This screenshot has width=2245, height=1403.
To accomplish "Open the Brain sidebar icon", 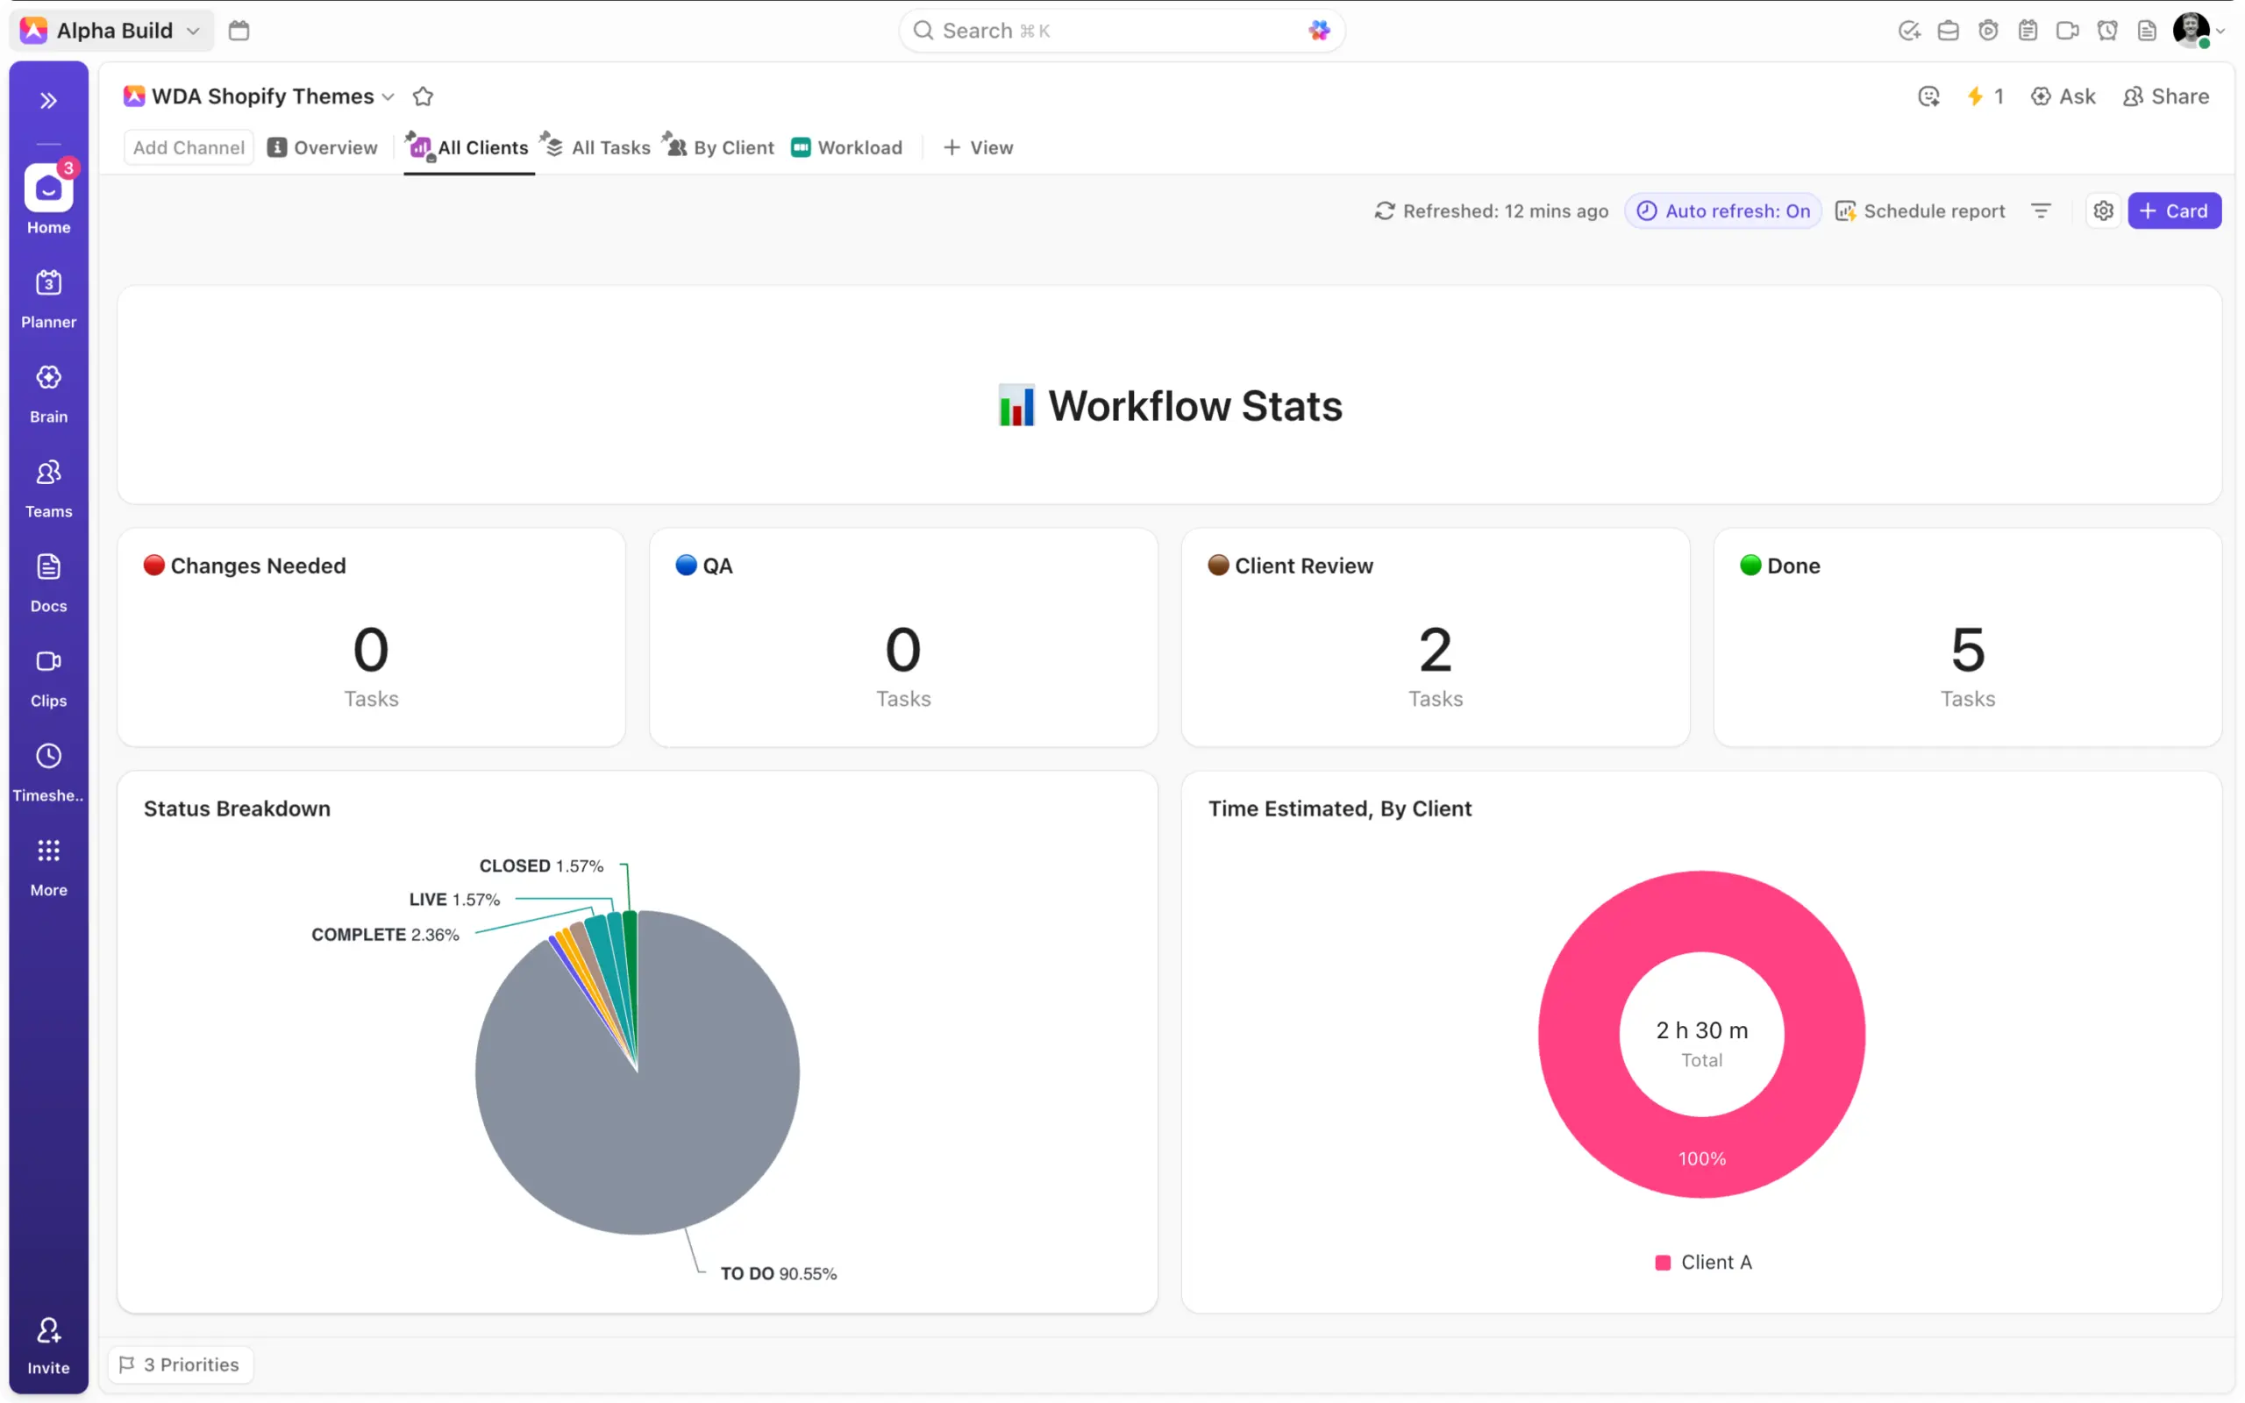I will click(x=48, y=378).
